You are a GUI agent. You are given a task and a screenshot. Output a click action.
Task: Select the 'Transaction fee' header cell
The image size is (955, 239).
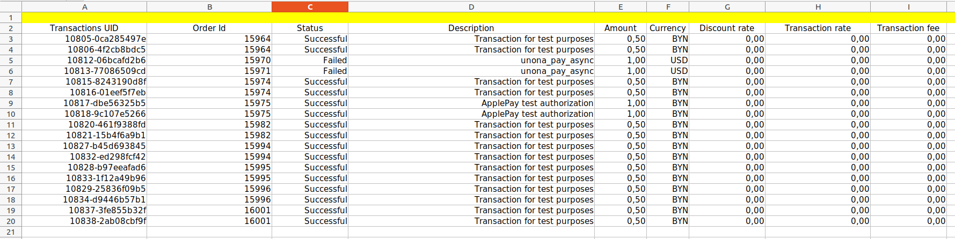pyautogui.click(x=908, y=28)
